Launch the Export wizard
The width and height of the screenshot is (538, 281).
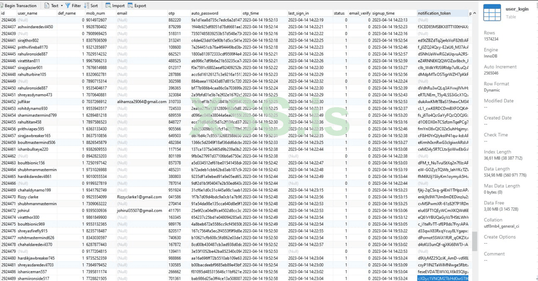pos(137,5)
